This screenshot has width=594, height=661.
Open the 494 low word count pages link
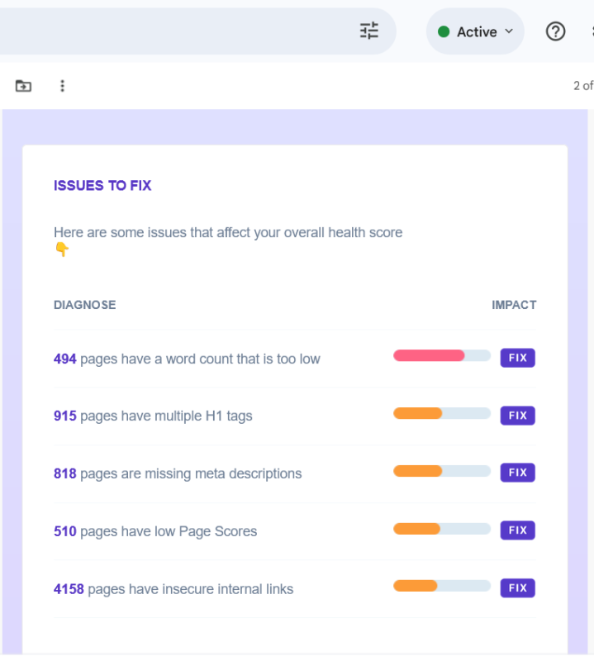(65, 359)
